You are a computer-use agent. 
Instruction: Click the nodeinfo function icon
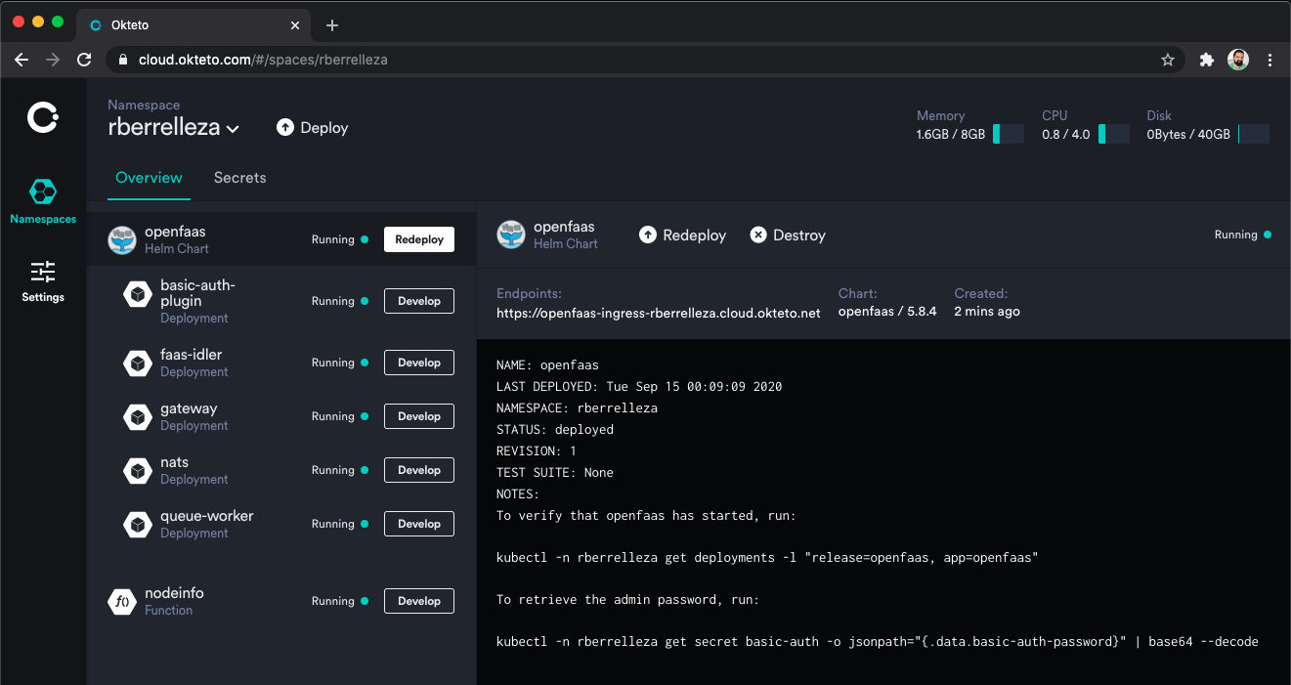click(122, 601)
